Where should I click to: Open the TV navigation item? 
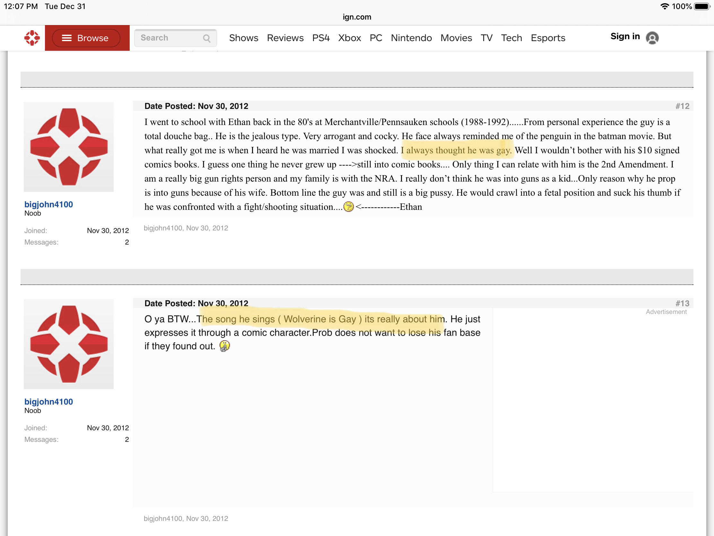tap(486, 38)
